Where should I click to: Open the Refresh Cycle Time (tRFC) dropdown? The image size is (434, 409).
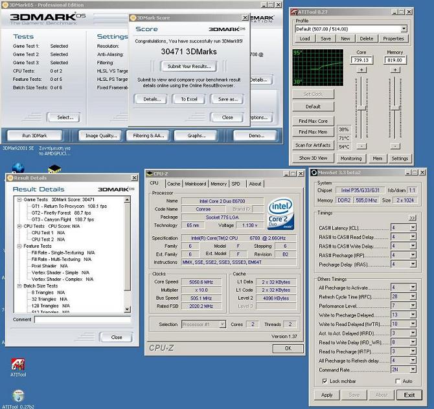point(413,296)
